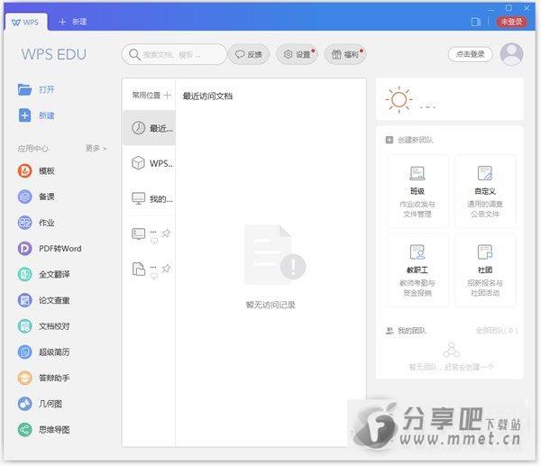Click the empty team icon under 我的团队

pyautogui.click(x=452, y=350)
